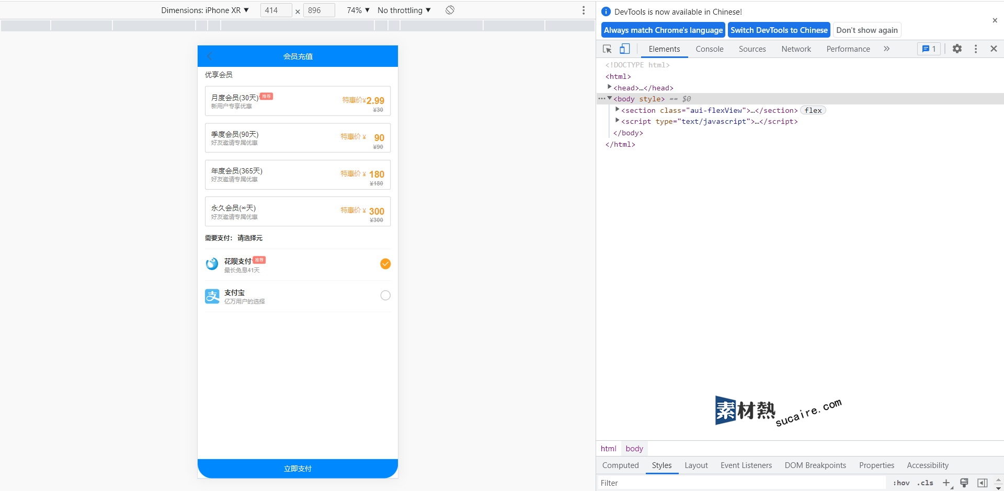Click the 立即支付 pay button

pos(298,469)
